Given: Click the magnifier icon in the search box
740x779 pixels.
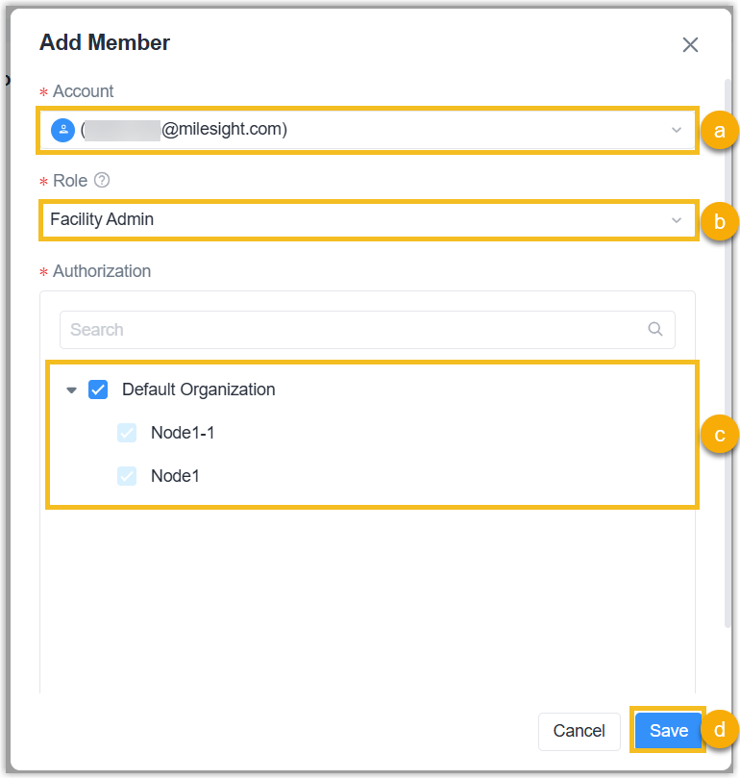Looking at the screenshot, I should [655, 329].
